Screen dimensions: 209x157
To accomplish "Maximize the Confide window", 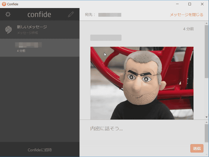I will click(190, 4).
